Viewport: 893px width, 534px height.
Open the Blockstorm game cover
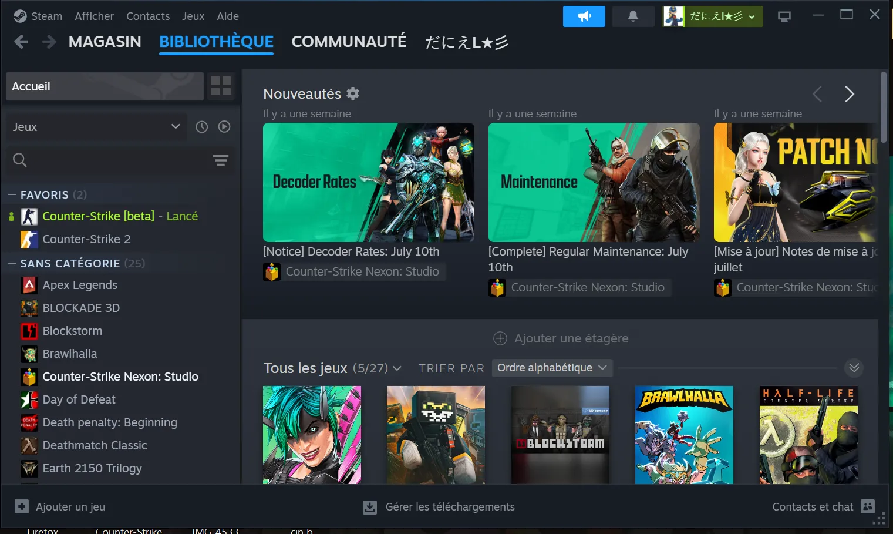(x=560, y=435)
